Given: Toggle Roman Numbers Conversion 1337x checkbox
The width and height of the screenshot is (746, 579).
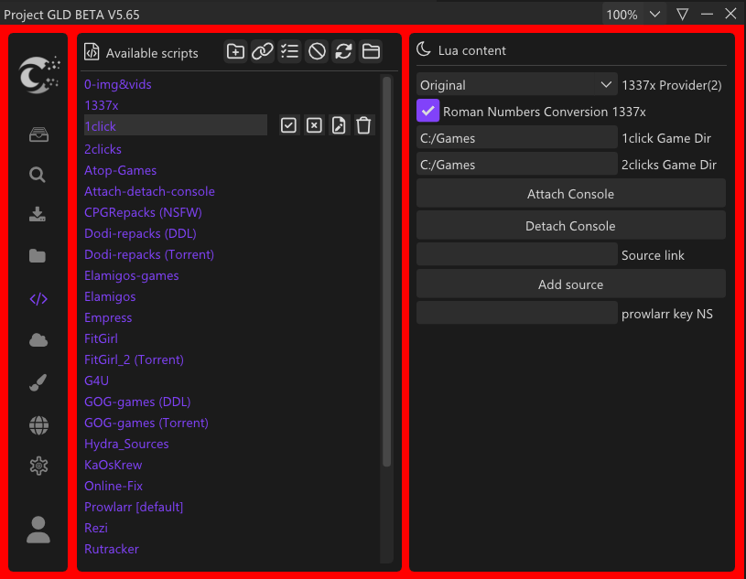Looking at the screenshot, I should pos(427,111).
